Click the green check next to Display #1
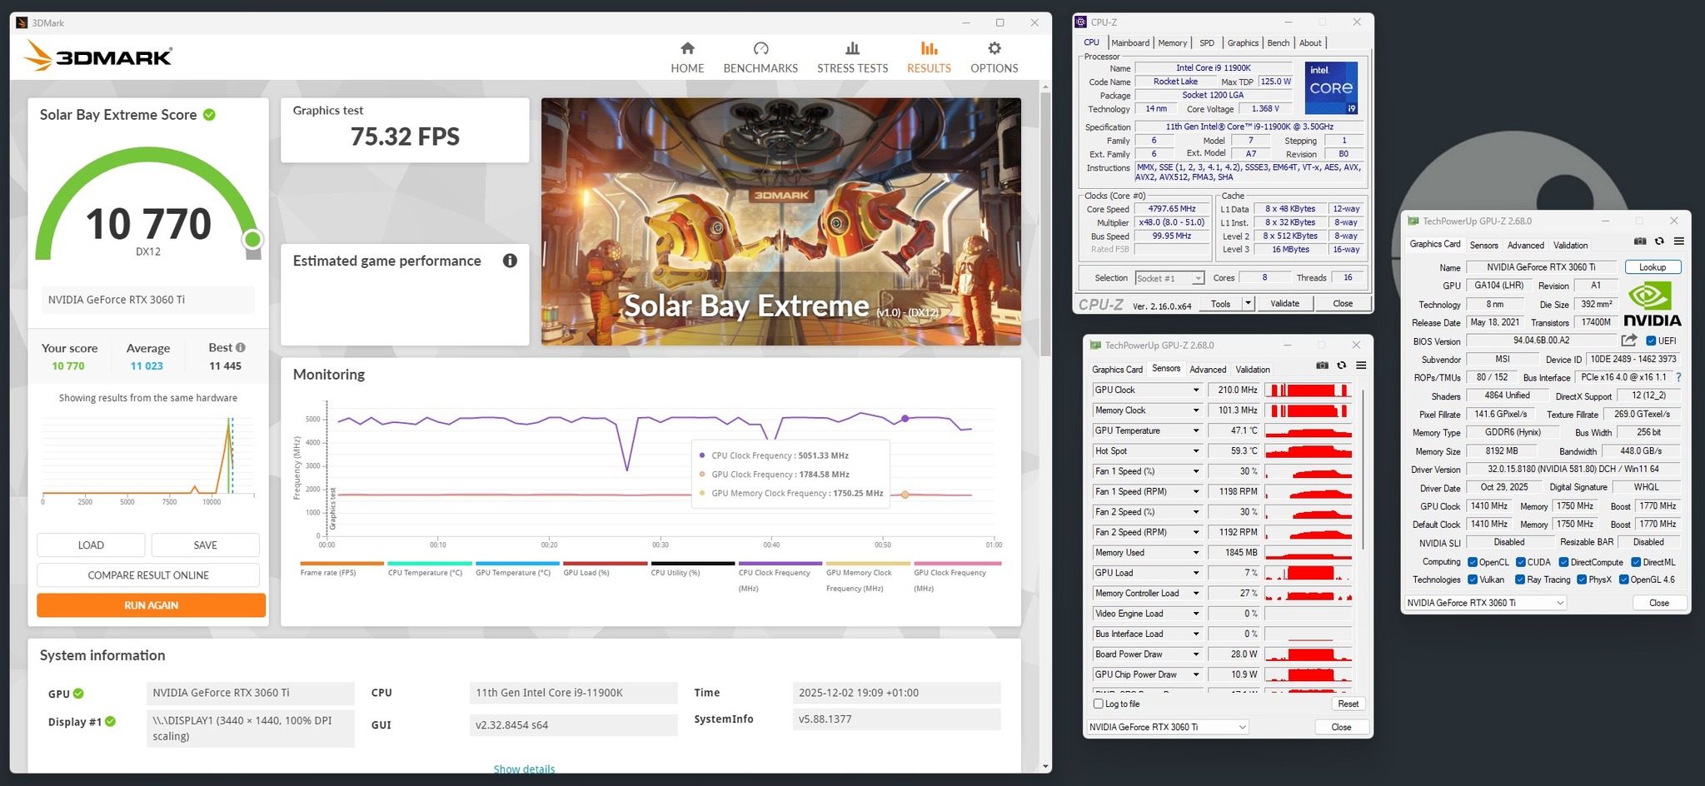The width and height of the screenshot is (1705, 786). tap(110, 721)
